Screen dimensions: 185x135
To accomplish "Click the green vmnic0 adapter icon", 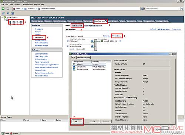I will click(102, 41).
